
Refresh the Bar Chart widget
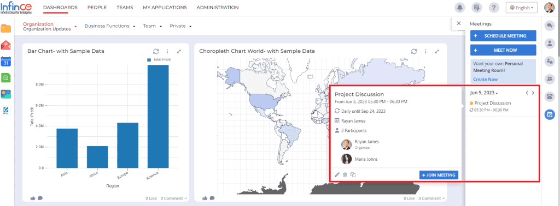click(x=156, y=51)
